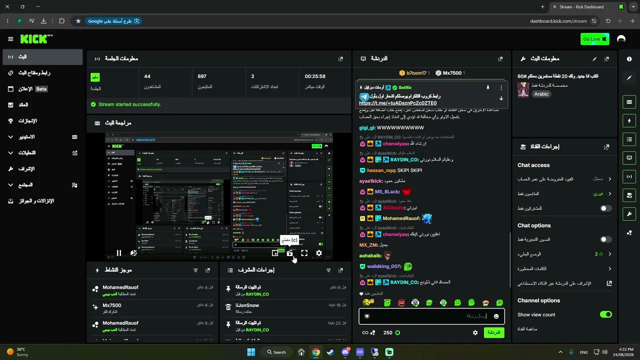Open the account age restrictions setting chevron
Image resolution: width=640 pixels, height=360 pixels.
(x=609, y=178)
